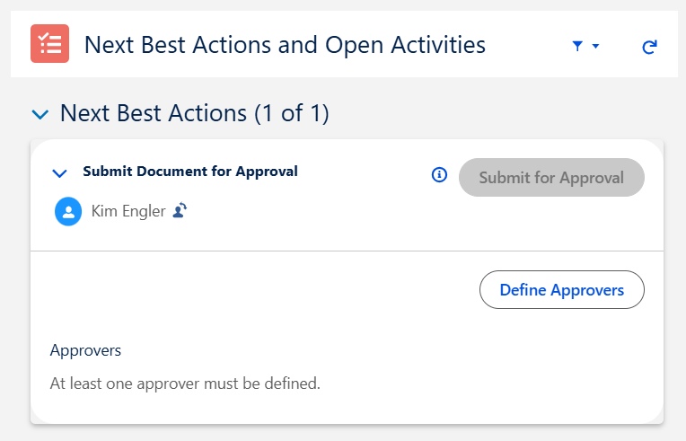Screen dimensions: 686x441
Task: Click the panel title Next Best Actions and Open Activities
Action: (285, 45)
